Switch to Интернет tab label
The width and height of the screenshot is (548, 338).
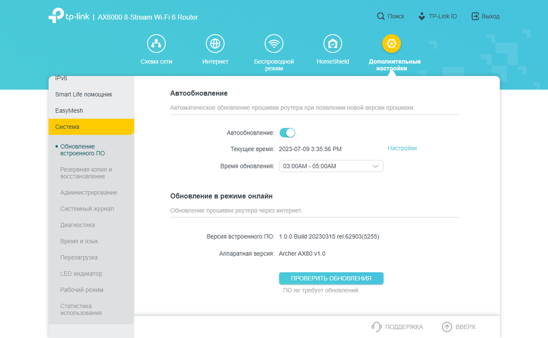[x=215, y=61]
